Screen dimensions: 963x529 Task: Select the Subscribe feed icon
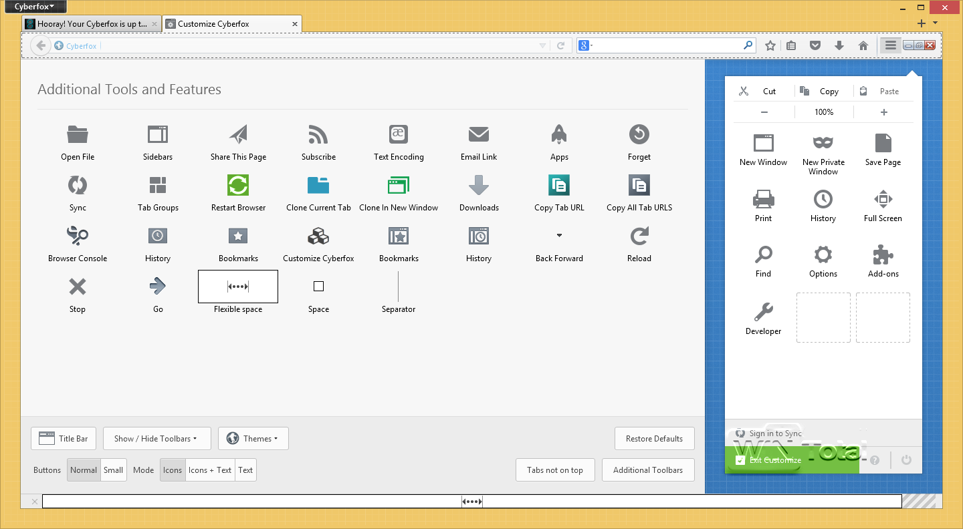click(x=318, y=134)
